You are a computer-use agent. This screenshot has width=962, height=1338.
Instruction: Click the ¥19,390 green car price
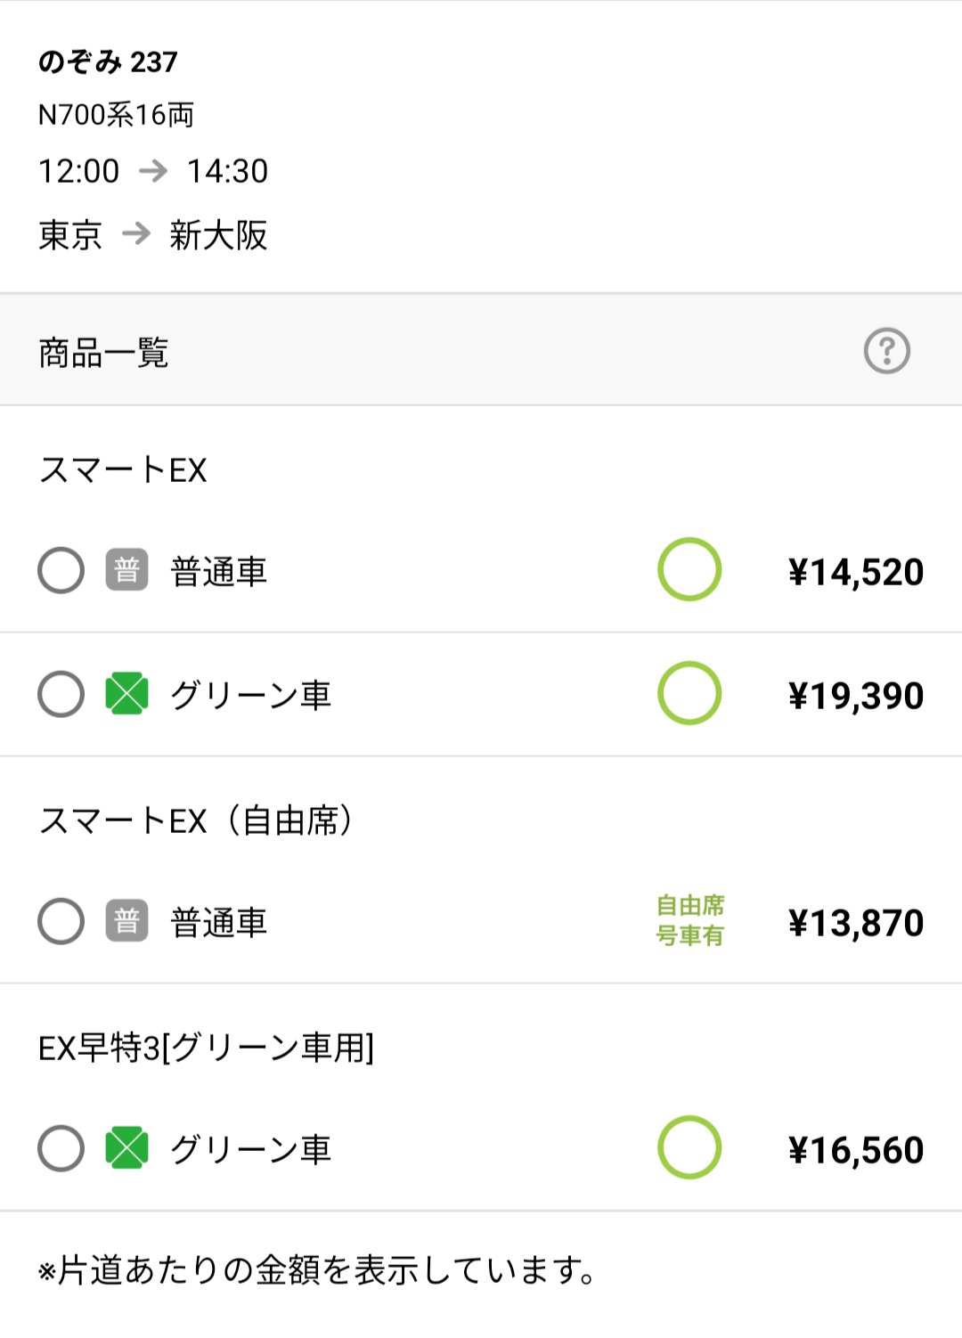coord(855,696)
